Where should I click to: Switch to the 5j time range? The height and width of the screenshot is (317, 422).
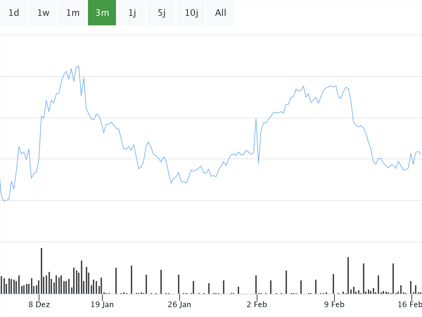161,13
